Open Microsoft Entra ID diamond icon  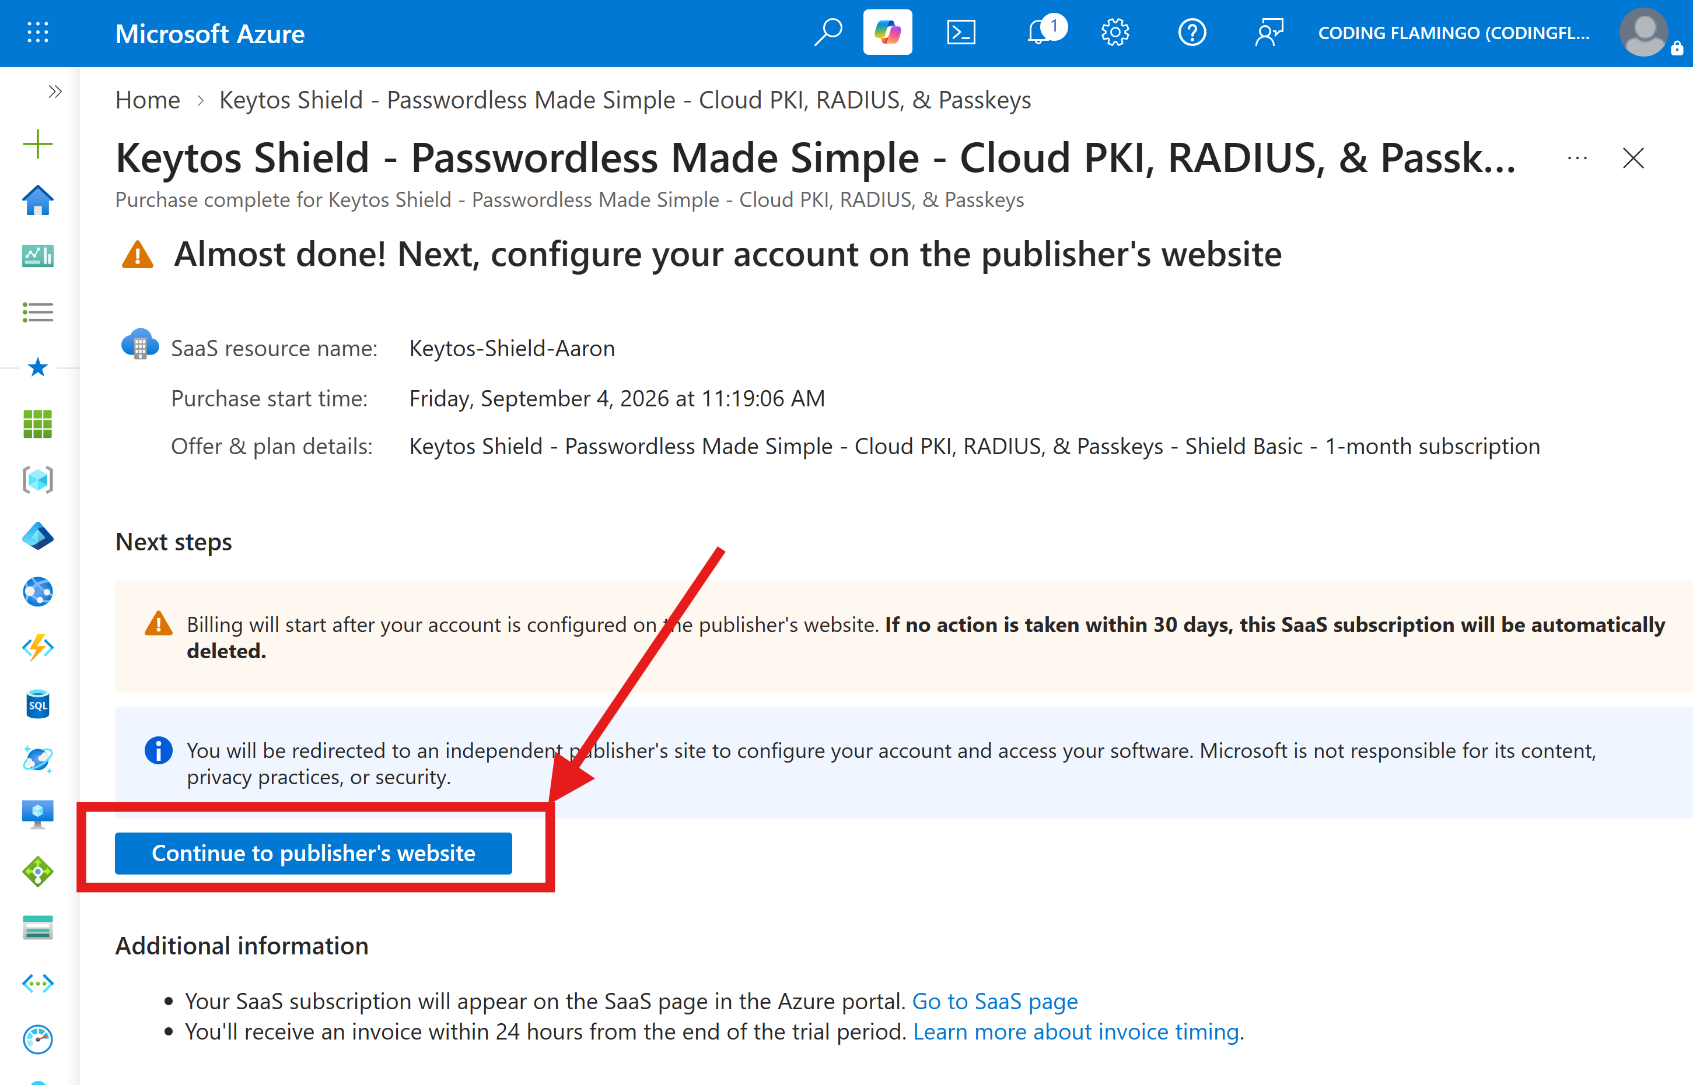pyautogui.click(x=37, y=536)
